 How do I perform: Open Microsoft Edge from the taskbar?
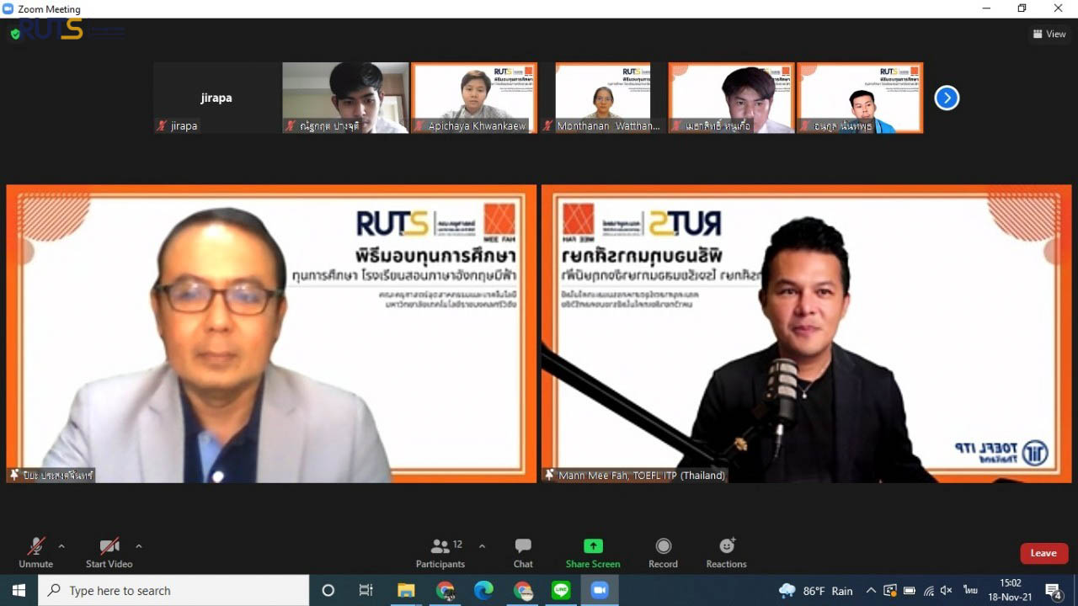483,590
